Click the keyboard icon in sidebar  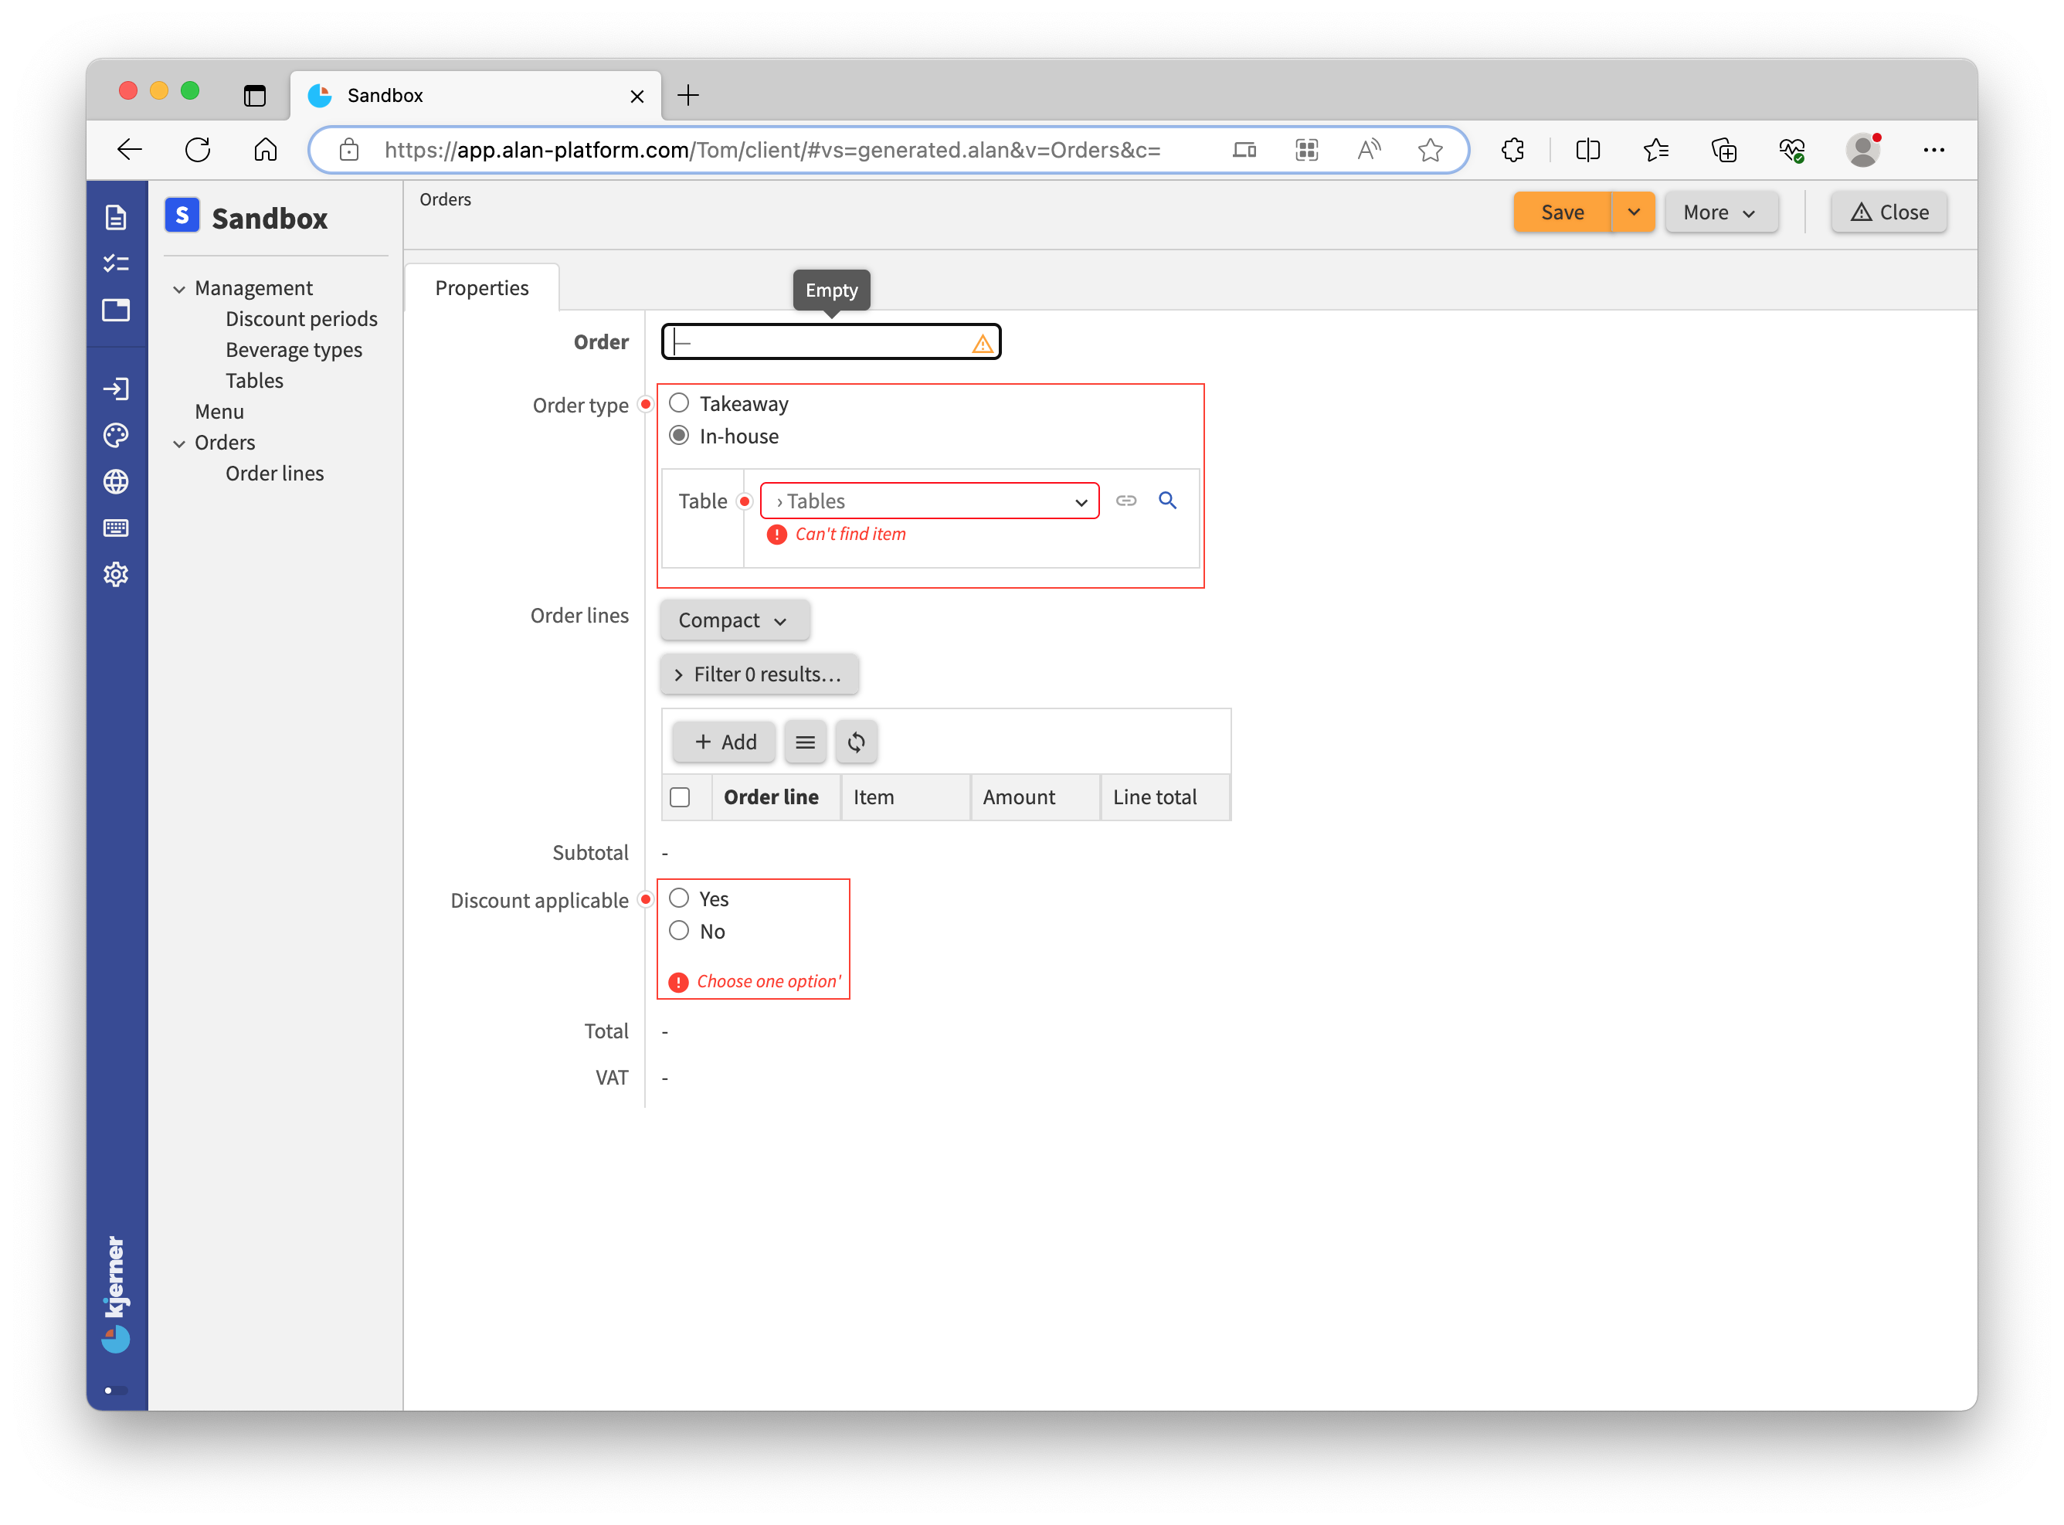(x=117, y=527)
